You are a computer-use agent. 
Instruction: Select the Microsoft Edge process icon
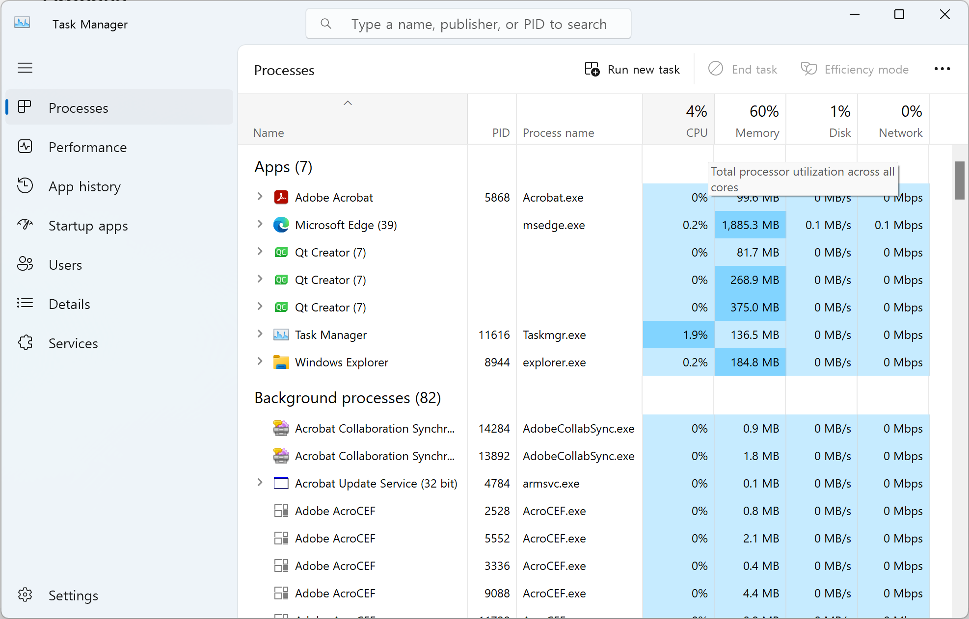pyautogui.click(x=281, y=225)
